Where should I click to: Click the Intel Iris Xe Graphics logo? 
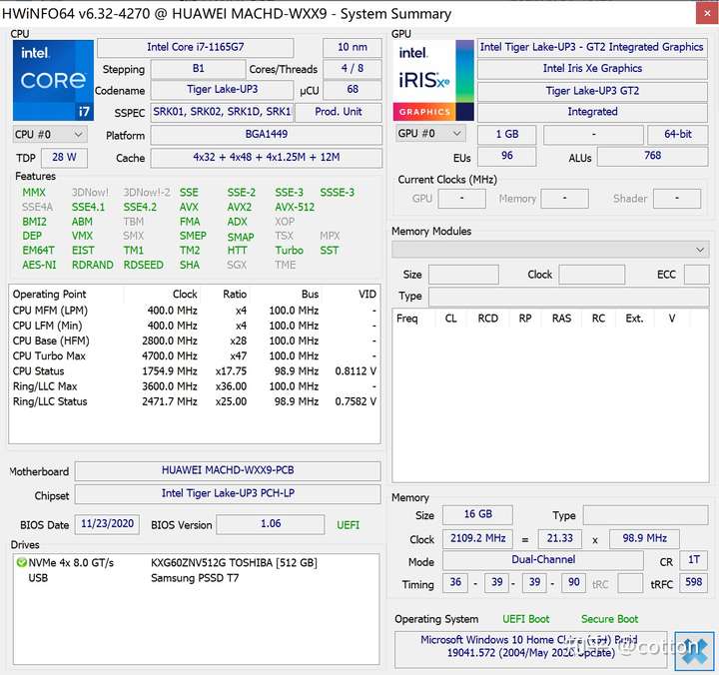(433, 80)
